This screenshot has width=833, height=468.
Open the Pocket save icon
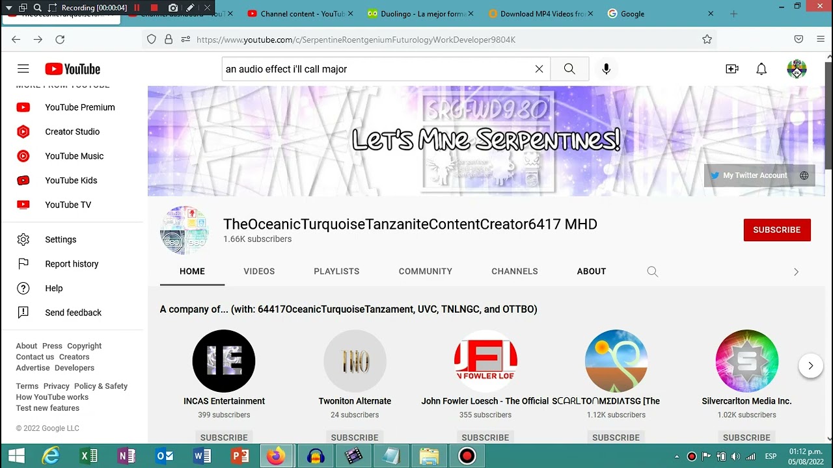pos(799,40)
